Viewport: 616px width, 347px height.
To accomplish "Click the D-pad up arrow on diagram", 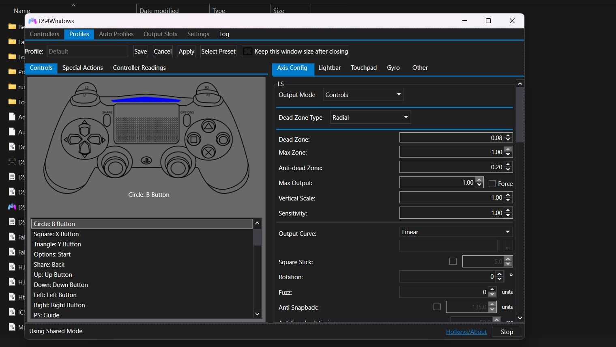I will pos(84,128).
